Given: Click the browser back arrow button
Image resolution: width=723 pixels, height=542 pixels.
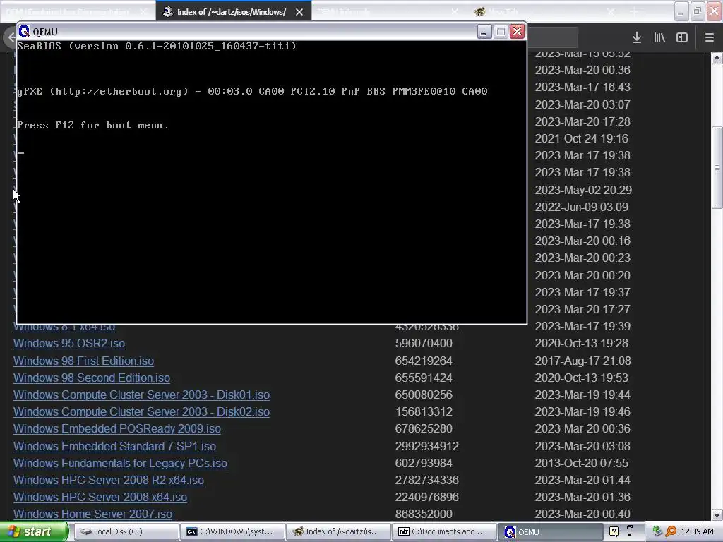Looking at the screenshot, I should 10,37.
